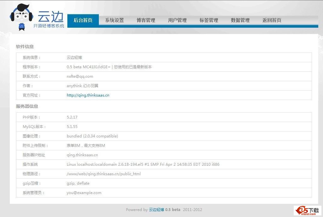Click the path /www/web/qing.thinksaas.cn/public_html
323x217 pixels.
pyautogui.click(x=104, y=174)
